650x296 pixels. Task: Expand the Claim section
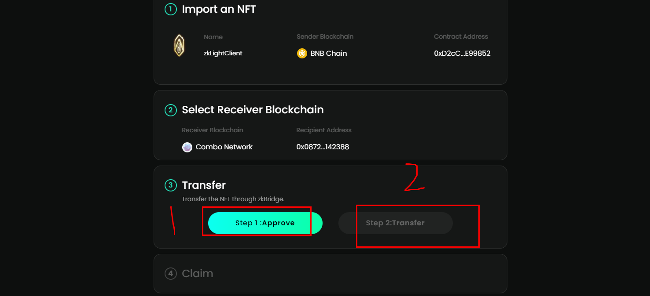tap(198, 274)
